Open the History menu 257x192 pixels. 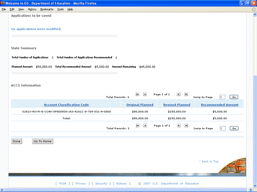click(32, 9)
